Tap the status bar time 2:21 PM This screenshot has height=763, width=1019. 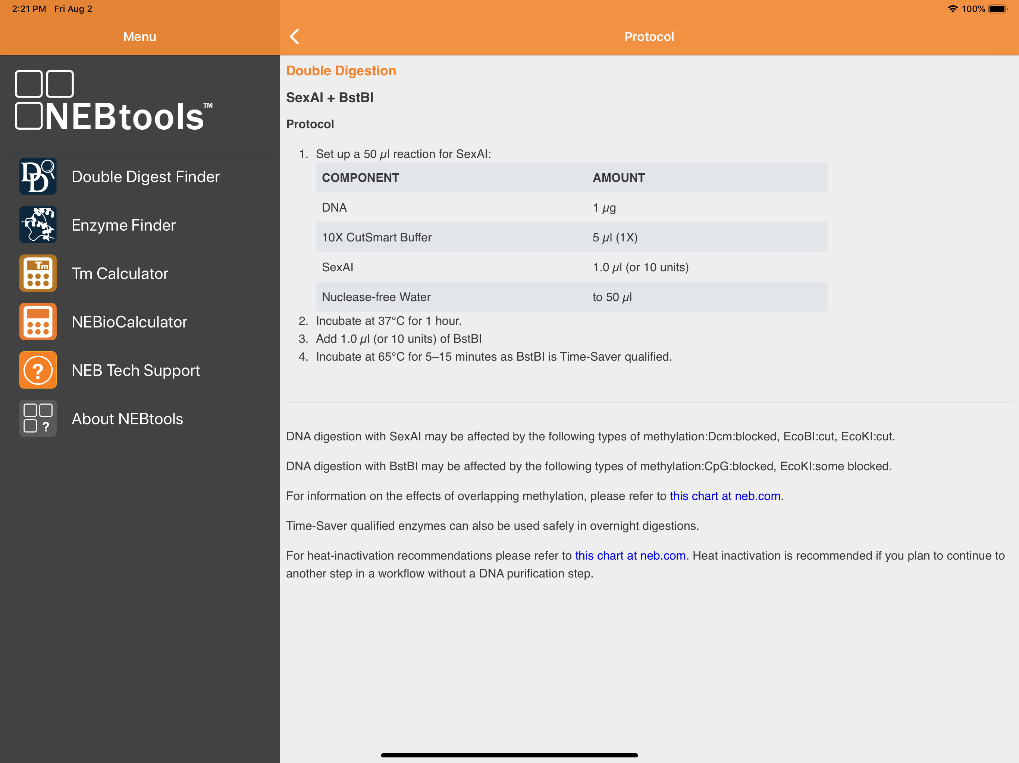click(x=29, y=9)
